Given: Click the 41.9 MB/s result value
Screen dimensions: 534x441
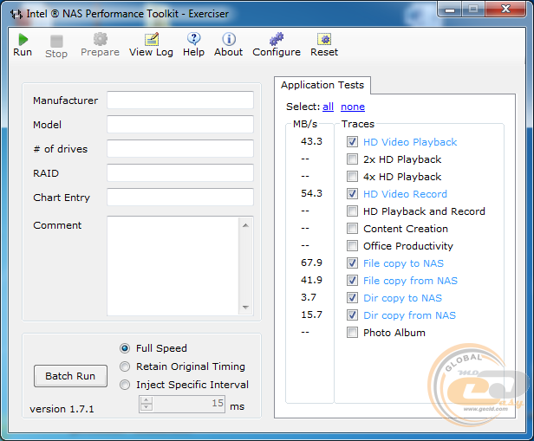Looking at the screenshot, I should (311, 280).
